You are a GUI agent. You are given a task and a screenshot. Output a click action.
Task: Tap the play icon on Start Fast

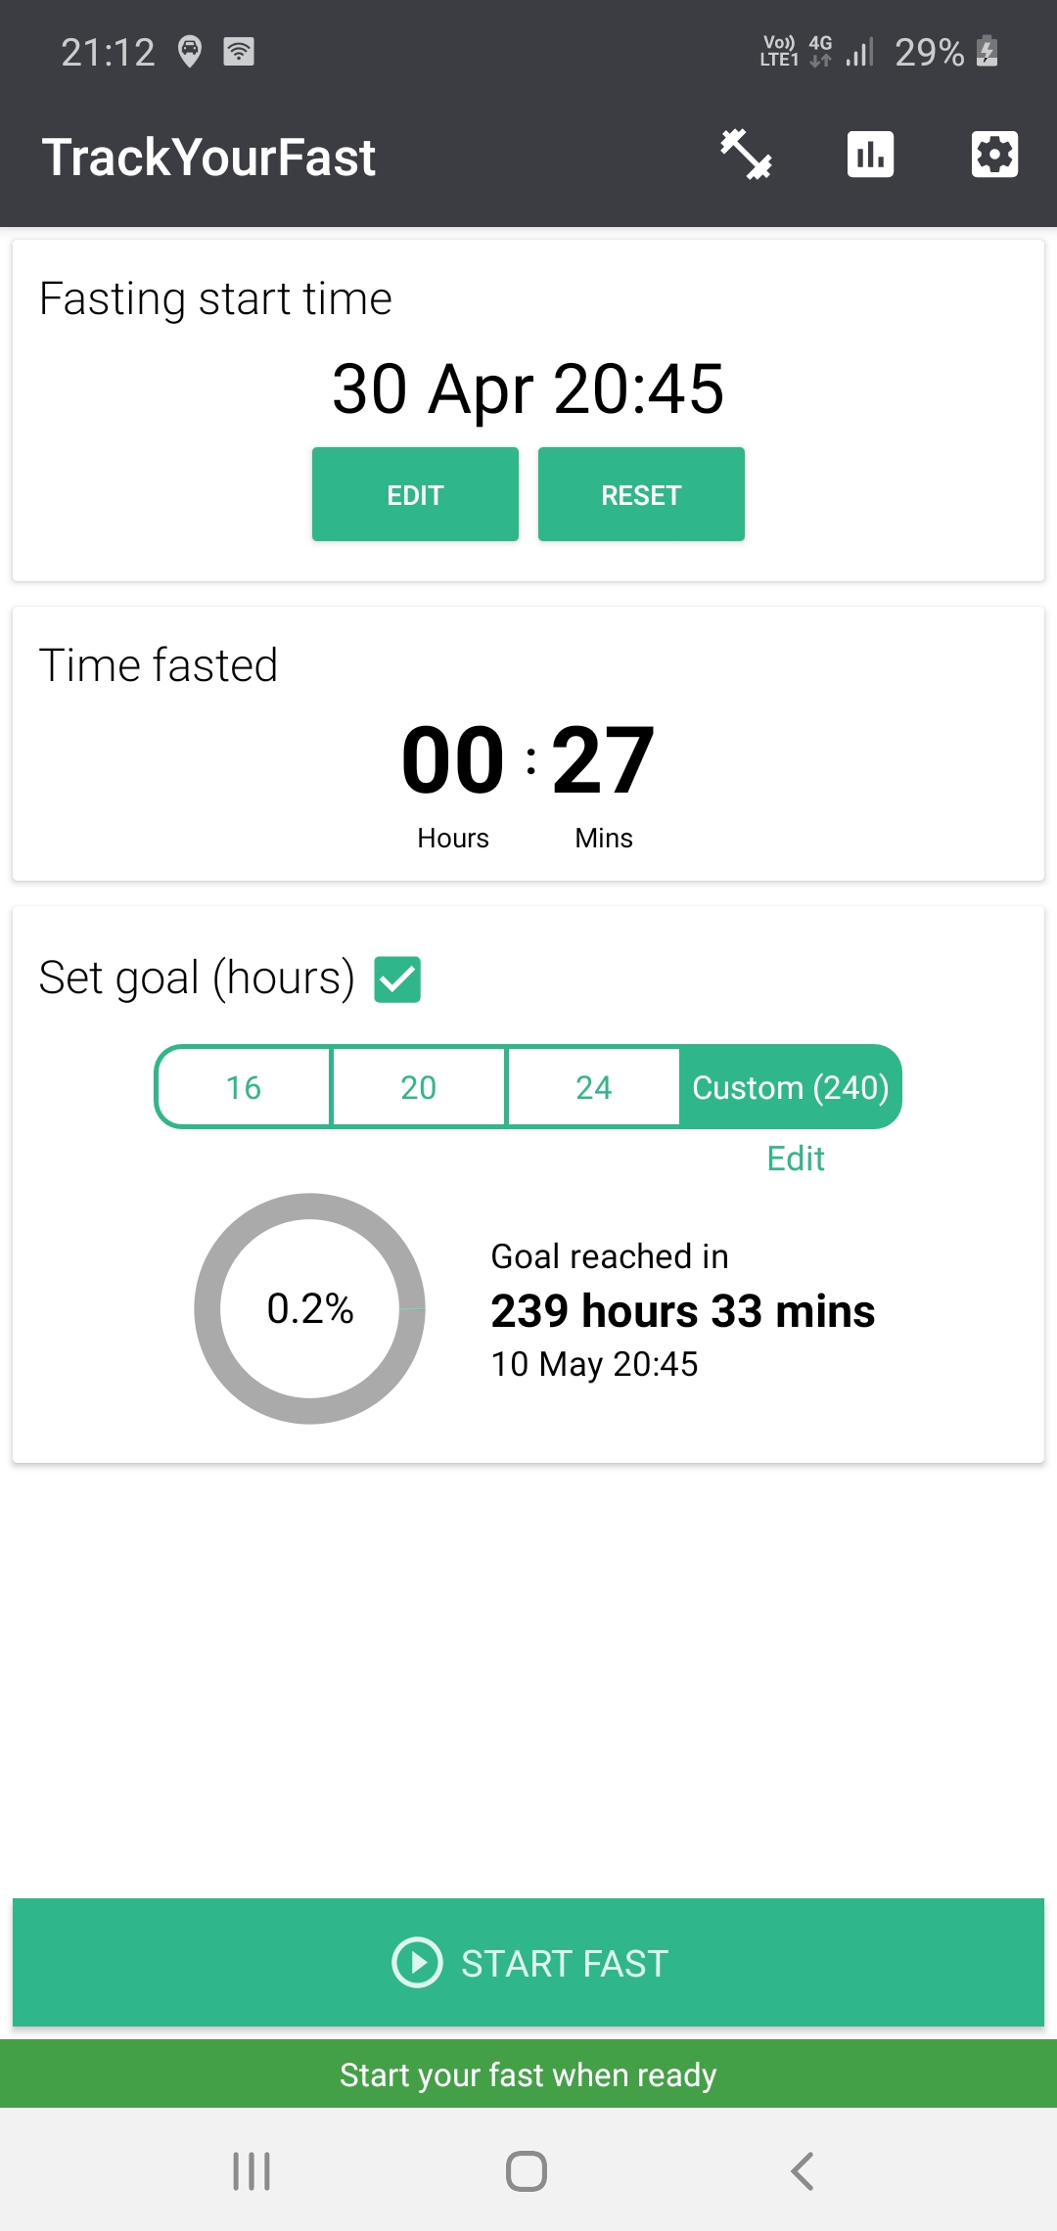click(x=417, y=1963)
